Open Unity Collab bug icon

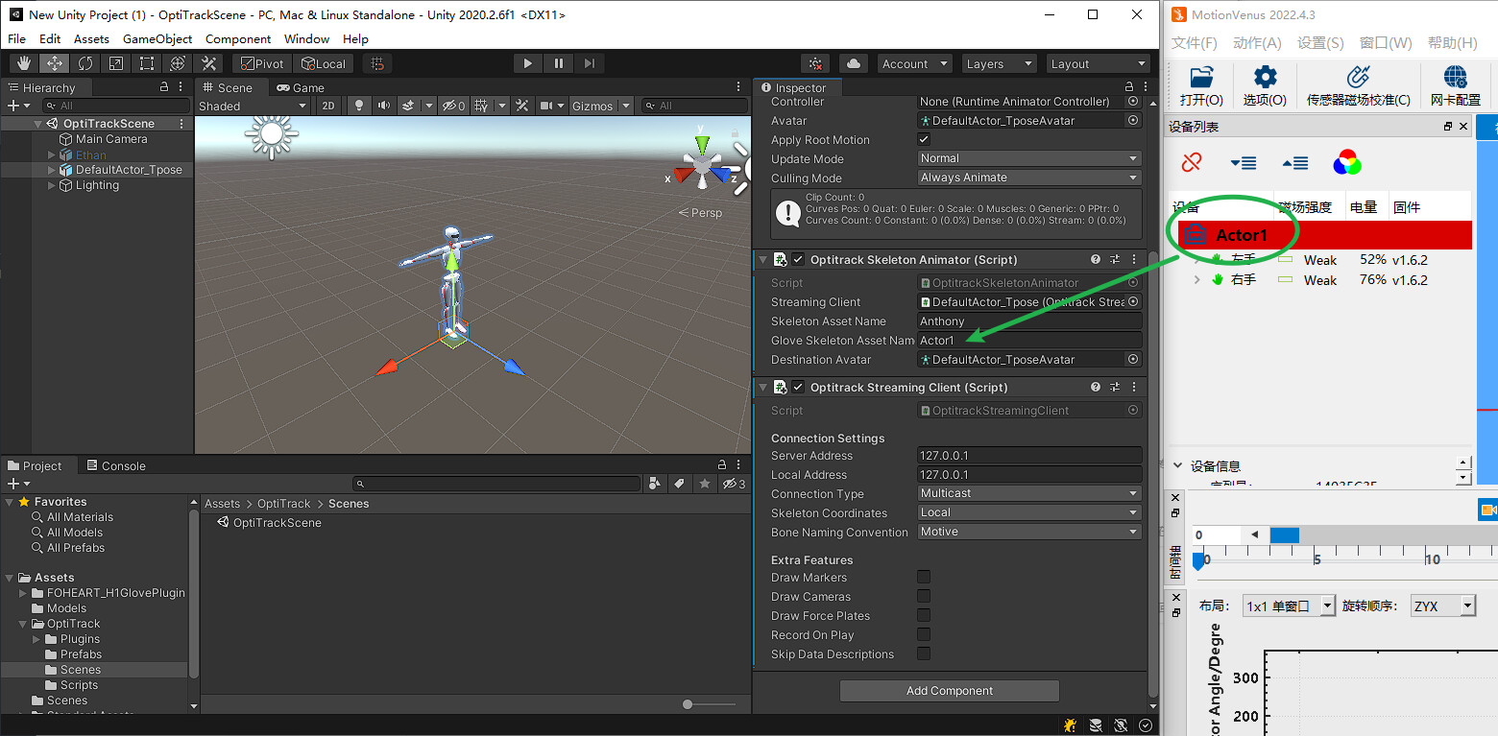click(815, 63)
